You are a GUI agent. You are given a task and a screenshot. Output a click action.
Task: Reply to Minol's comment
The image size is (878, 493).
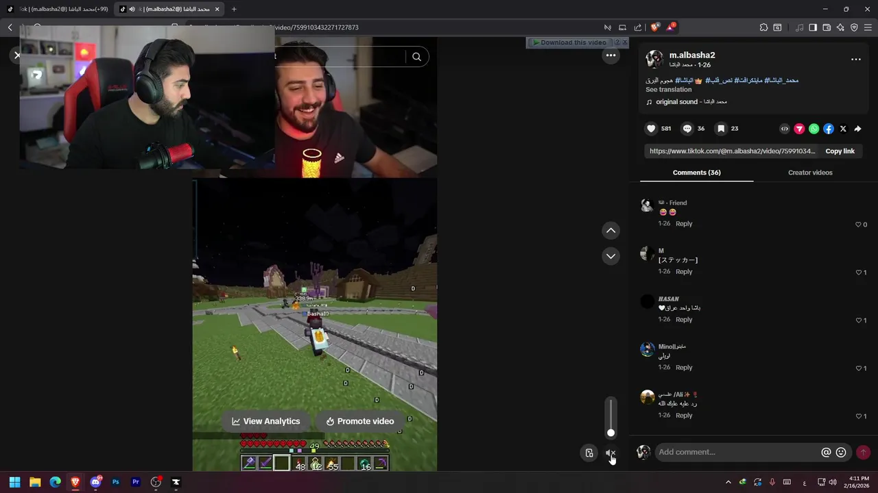coord(684,368)
